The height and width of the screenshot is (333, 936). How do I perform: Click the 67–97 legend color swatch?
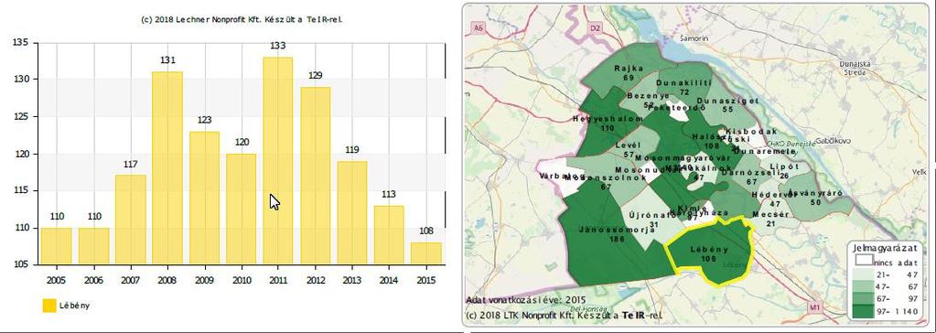[x=862, y=298]
